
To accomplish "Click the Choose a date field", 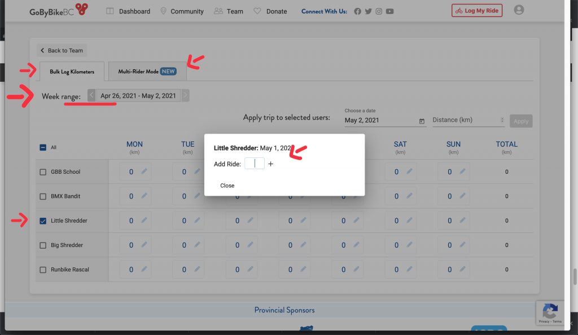I will (x=385, y=120).
